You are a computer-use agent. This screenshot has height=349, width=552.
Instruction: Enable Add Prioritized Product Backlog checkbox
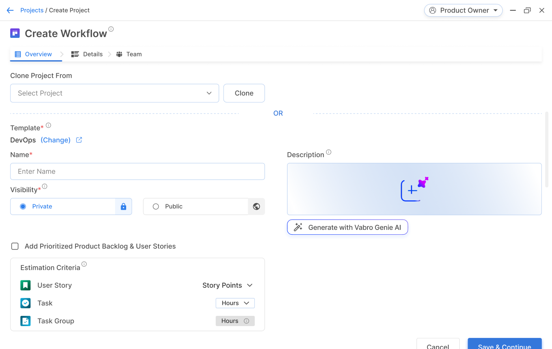15,246
